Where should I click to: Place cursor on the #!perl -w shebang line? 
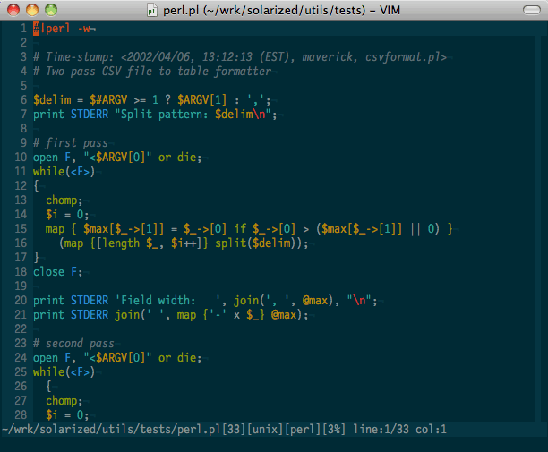(63, 30)
